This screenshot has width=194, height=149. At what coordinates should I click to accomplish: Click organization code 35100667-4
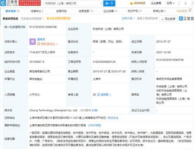pyautogui.click(x=37, y=62)
